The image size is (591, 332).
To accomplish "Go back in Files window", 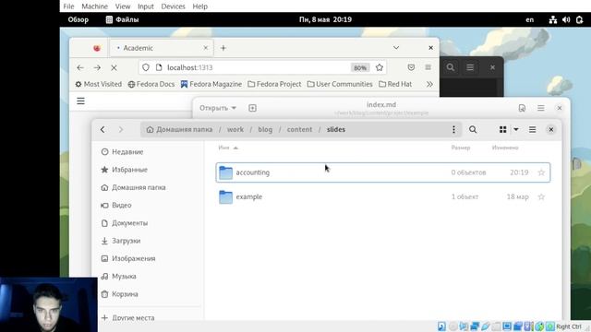I will pos(103,129).
